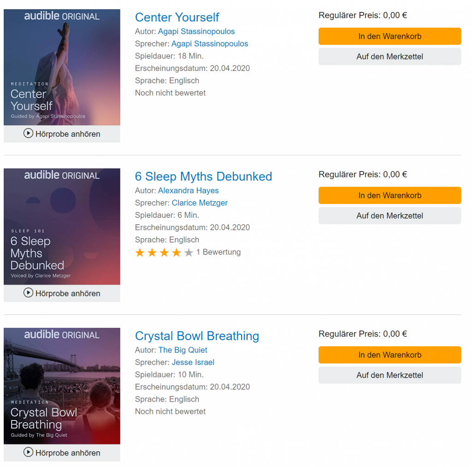This screenshot has width=472, height=467.
Task: Open author link Alexandra Hayes
Action: [188, 191]
